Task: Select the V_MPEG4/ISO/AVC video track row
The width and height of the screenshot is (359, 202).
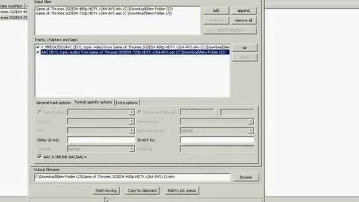Action: tap(135, 47)
